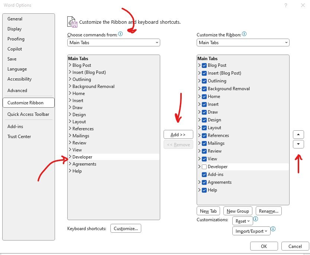Enable the Developer tab checkbox
The width and height of the screenshot is (310, 255).
pos(204,167)
